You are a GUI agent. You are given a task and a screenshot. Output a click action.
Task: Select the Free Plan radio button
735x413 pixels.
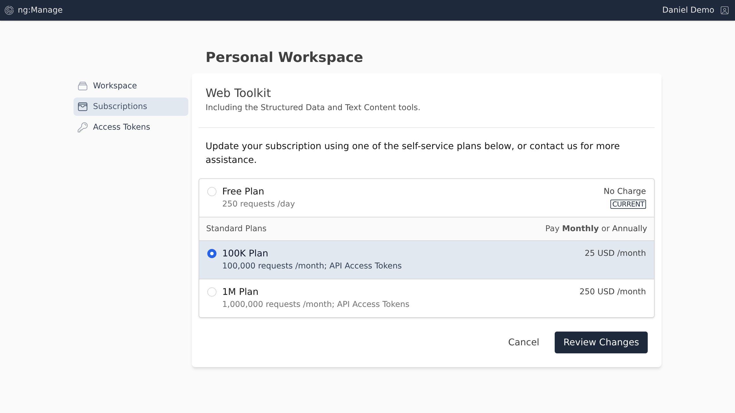pos(212,192)
